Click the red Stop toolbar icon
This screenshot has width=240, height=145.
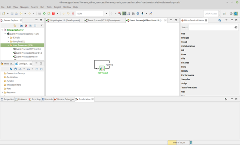pos(53,13)
